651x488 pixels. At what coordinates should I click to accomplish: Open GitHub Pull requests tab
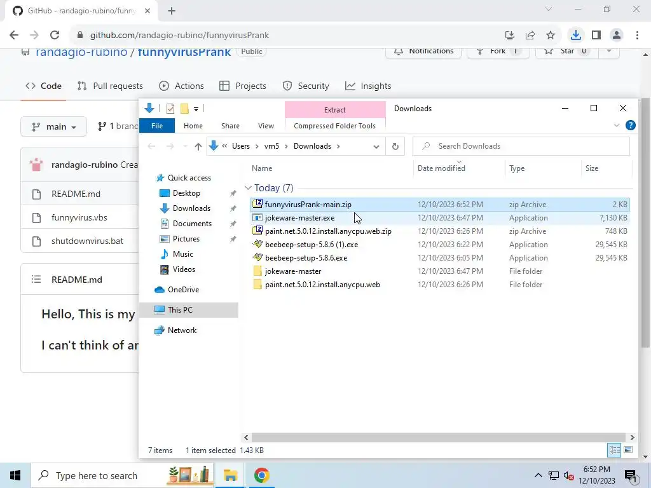click(110, 86)
